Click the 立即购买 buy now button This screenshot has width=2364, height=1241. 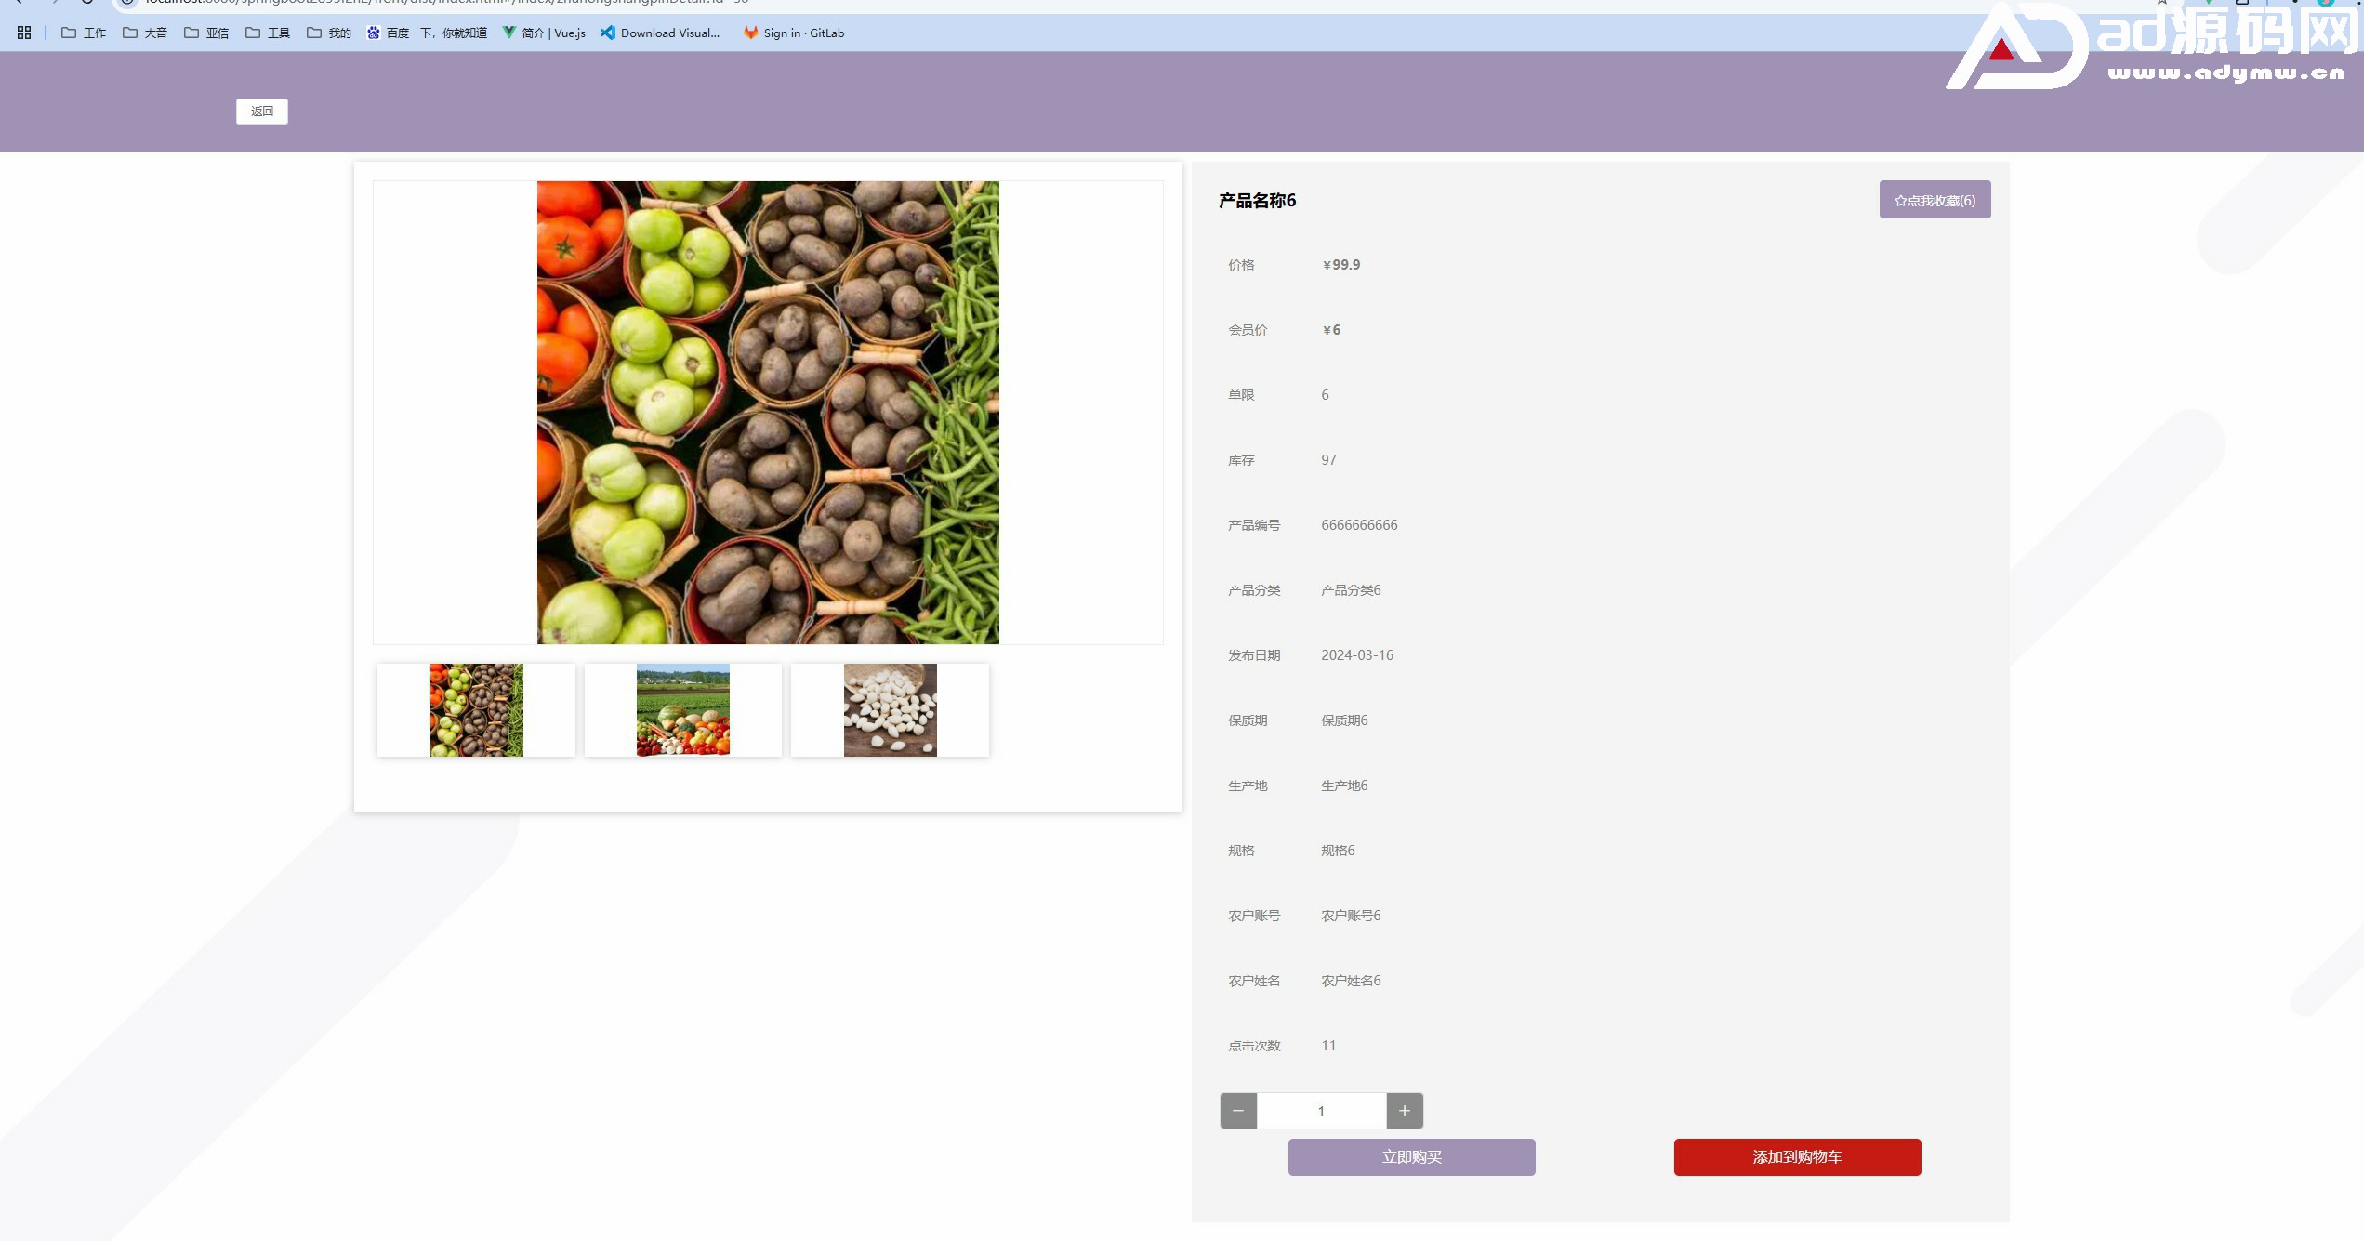click(1411, 1157)
